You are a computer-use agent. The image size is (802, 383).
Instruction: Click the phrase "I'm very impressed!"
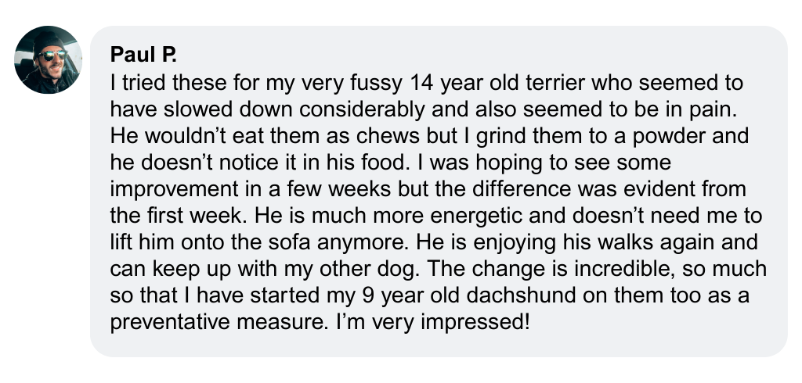[453, 321]
